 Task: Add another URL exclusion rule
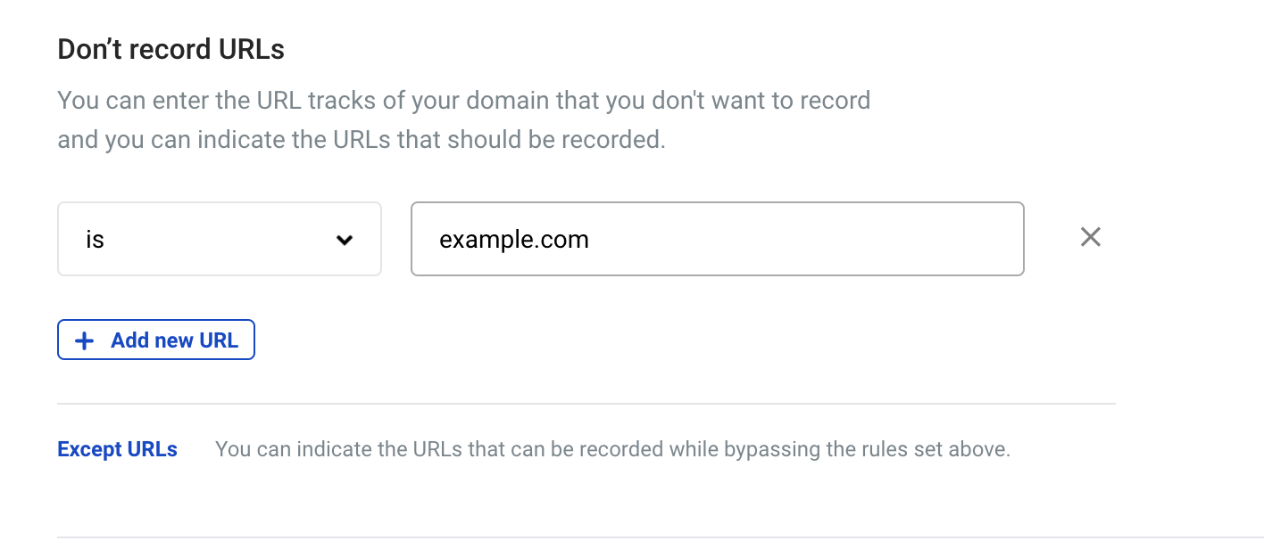click(156, 340)
